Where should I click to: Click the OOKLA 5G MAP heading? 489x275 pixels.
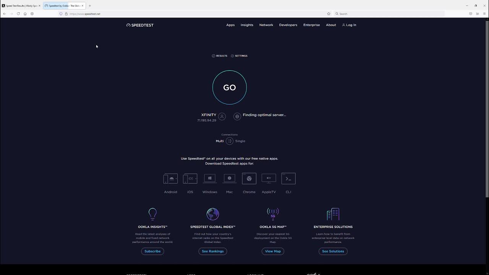tap(273, 227)
